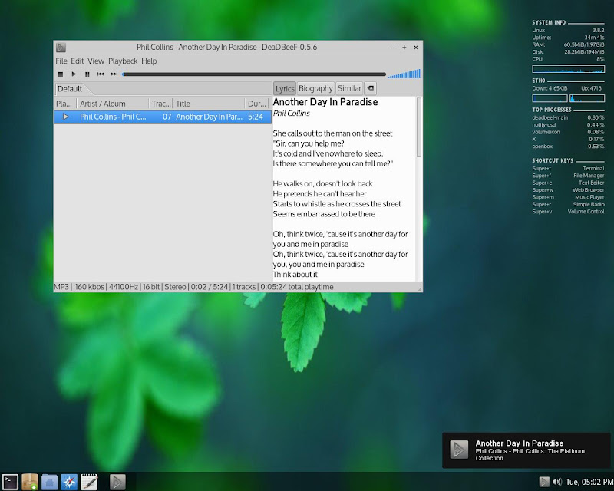
Task: Pause the current track
Action: pos(87,74)
